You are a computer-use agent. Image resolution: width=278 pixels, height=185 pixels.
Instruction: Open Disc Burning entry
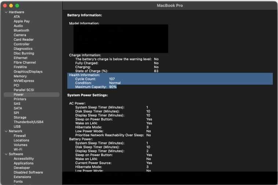(x=24, y=53)
